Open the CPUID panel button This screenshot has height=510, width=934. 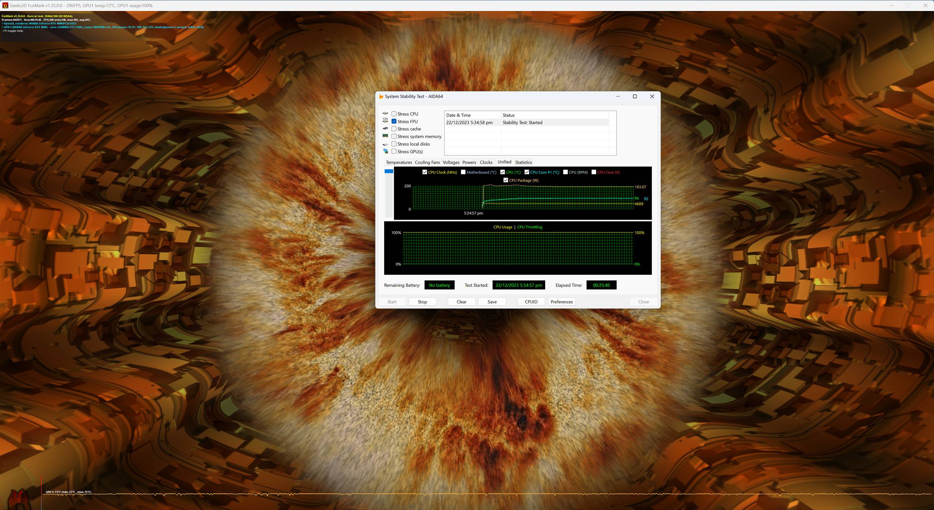(x=531, y=302)
